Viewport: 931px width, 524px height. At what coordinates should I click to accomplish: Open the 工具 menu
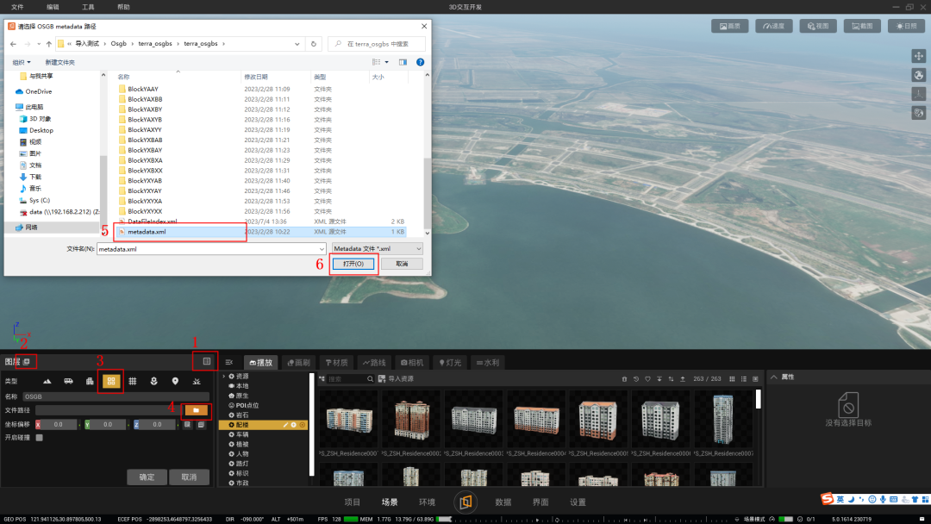coord(88,7)
